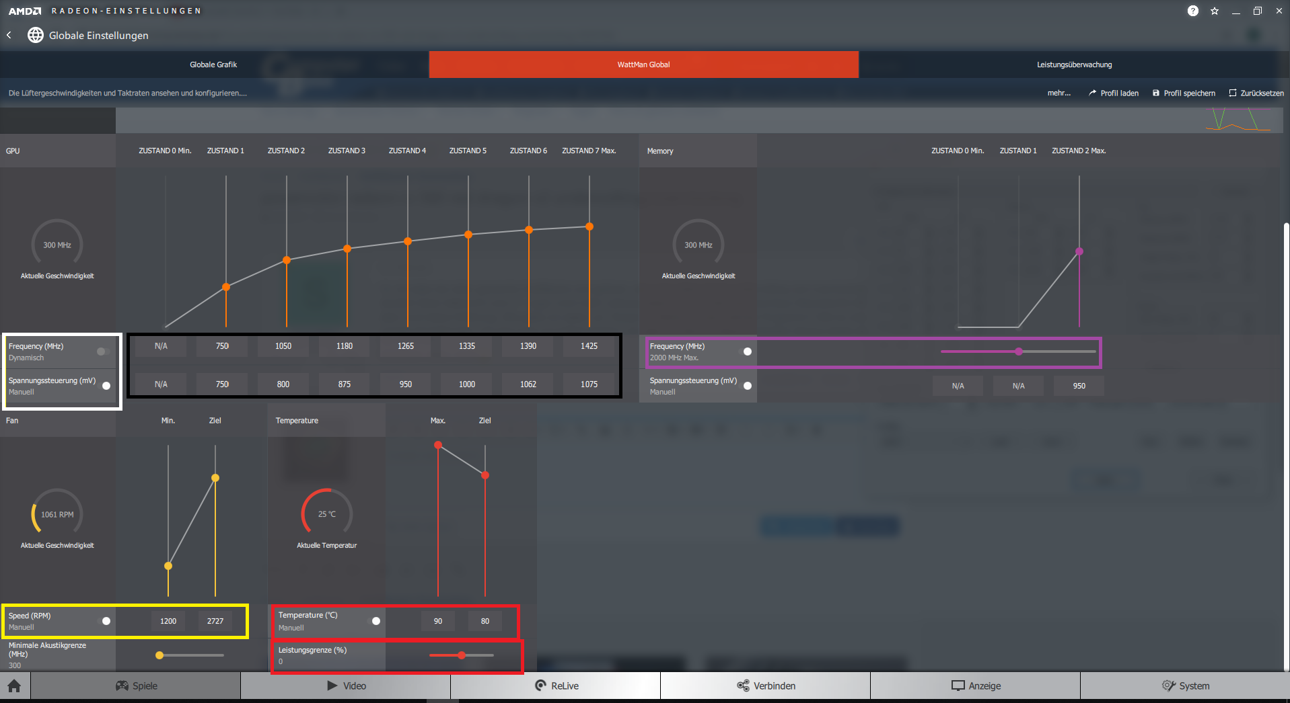This screenshot has width=1290, height=703.
Task: Toggle Memory Frequency switch
Action: click(x=746, y=351)
